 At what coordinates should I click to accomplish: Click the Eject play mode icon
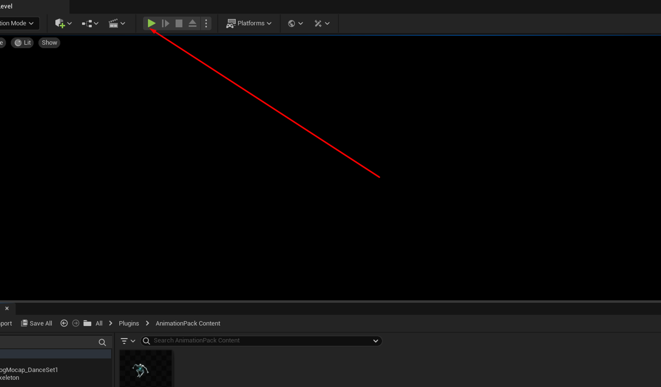pyautogui.click(x=192, y=23)
